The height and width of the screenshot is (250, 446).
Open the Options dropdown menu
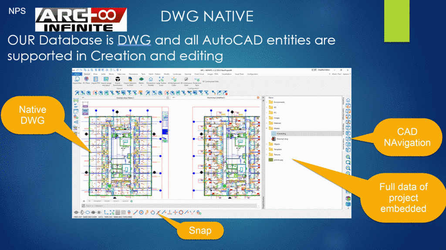[x=346, y=74]
